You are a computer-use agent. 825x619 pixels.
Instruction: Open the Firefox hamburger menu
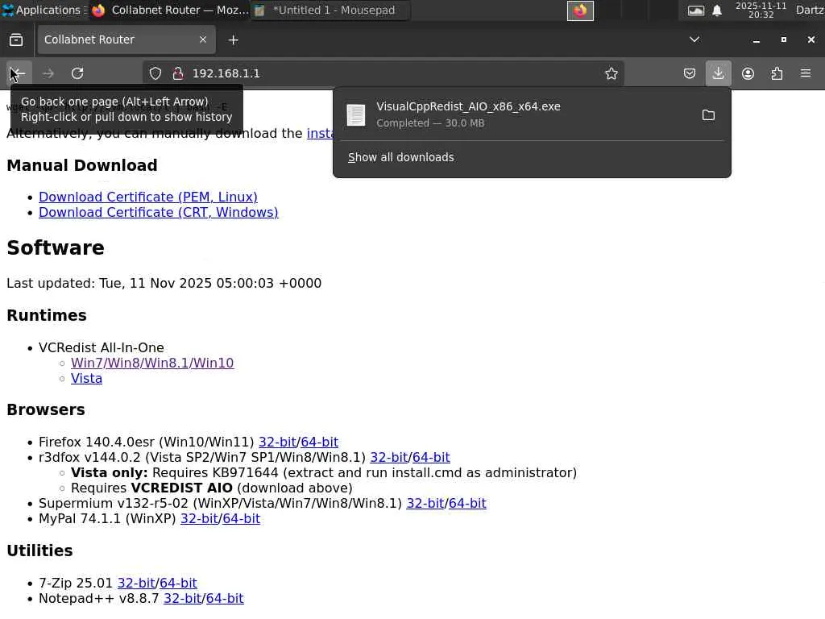pos(806,73)
